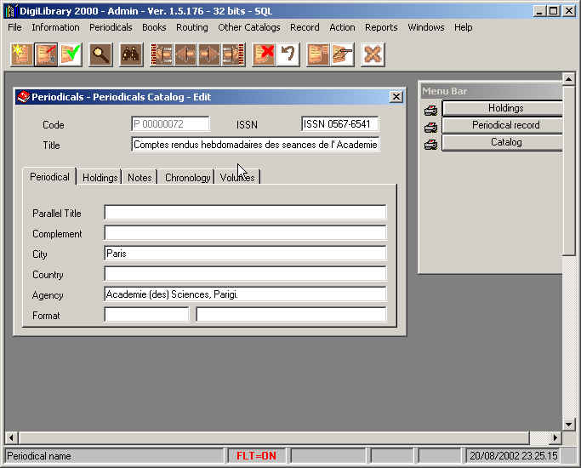Click Catalog button in Menu Bar panel

pos(503,142)
